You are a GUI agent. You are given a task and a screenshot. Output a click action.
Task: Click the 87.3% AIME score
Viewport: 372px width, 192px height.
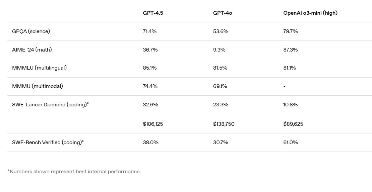(x=291, y=50)
